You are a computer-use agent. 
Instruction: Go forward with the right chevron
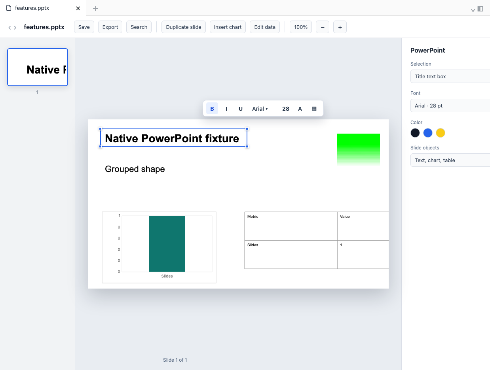(15, 27)
